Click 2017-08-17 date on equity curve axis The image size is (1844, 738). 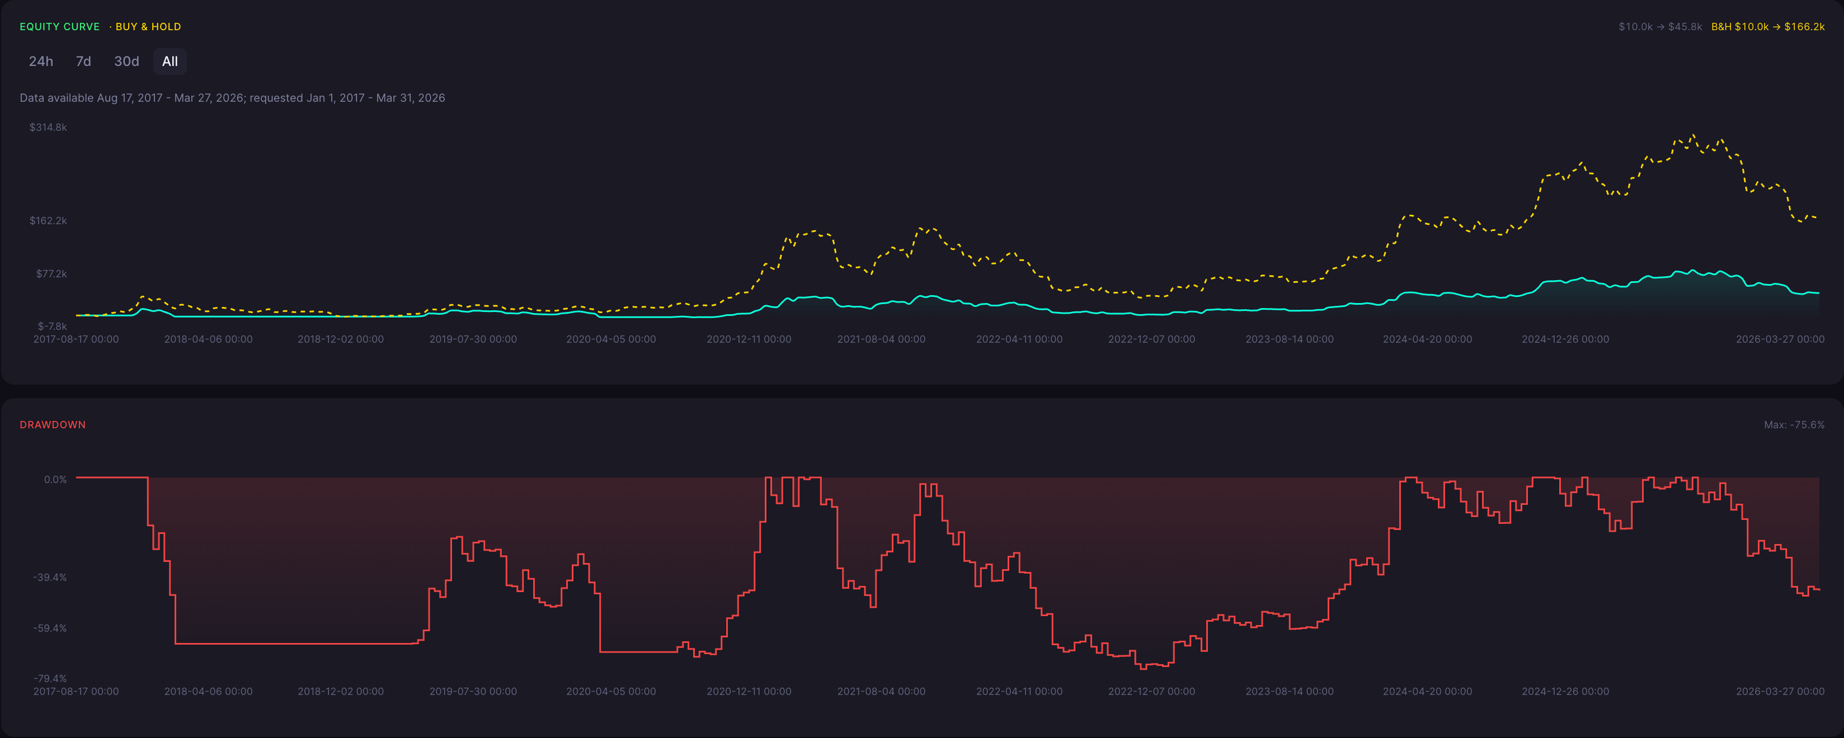76,339
